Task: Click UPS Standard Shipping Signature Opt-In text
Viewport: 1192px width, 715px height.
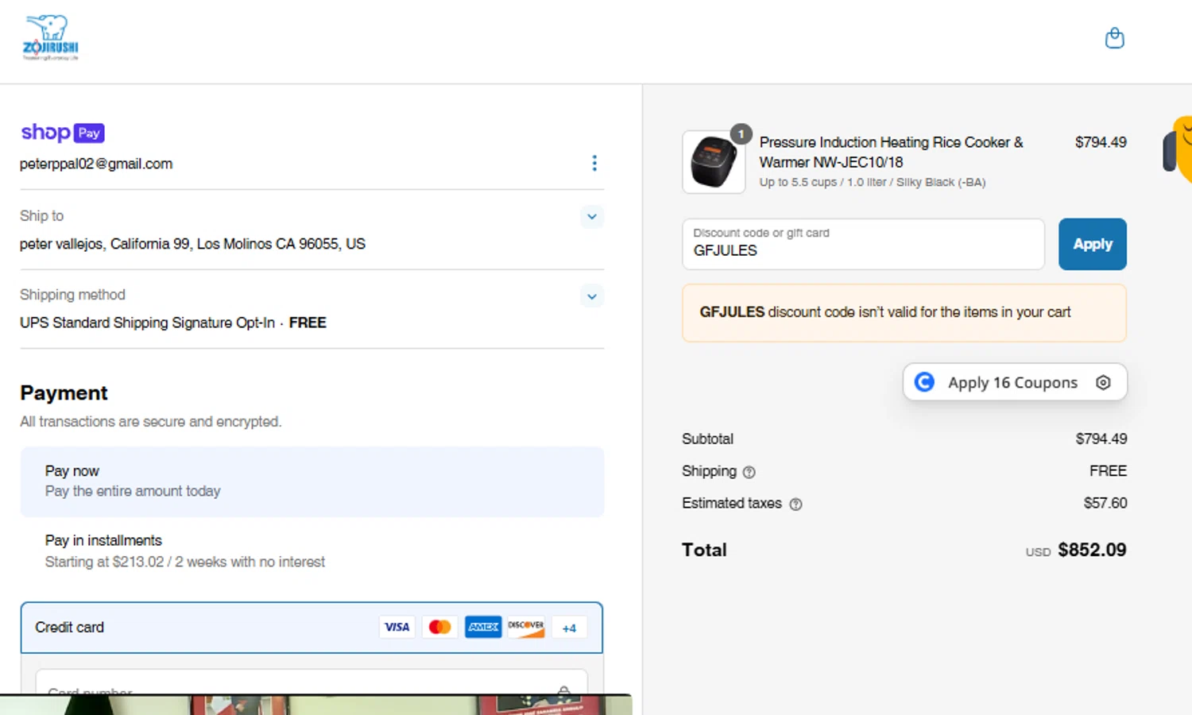Action: [147, 323]
